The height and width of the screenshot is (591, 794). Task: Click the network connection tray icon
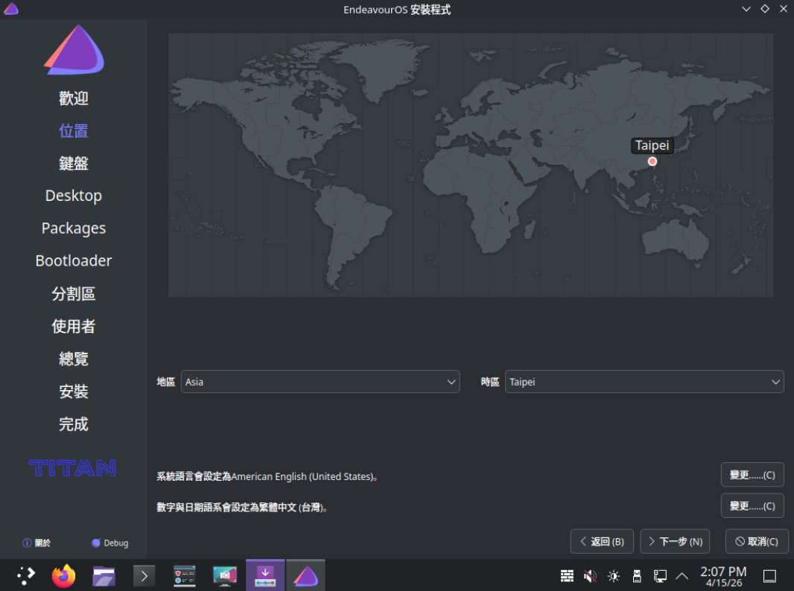click(660, 575)
